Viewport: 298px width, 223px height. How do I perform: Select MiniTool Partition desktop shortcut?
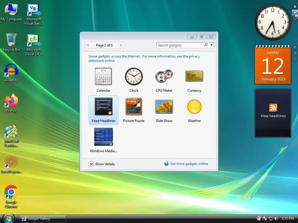11,136
